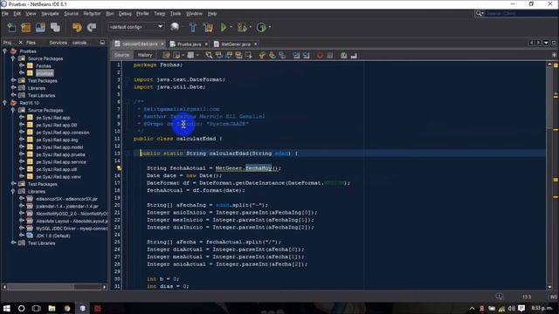559x314 pixels.
Task: Toggle Rectangular Selection icon
Action: click(248, 55)
